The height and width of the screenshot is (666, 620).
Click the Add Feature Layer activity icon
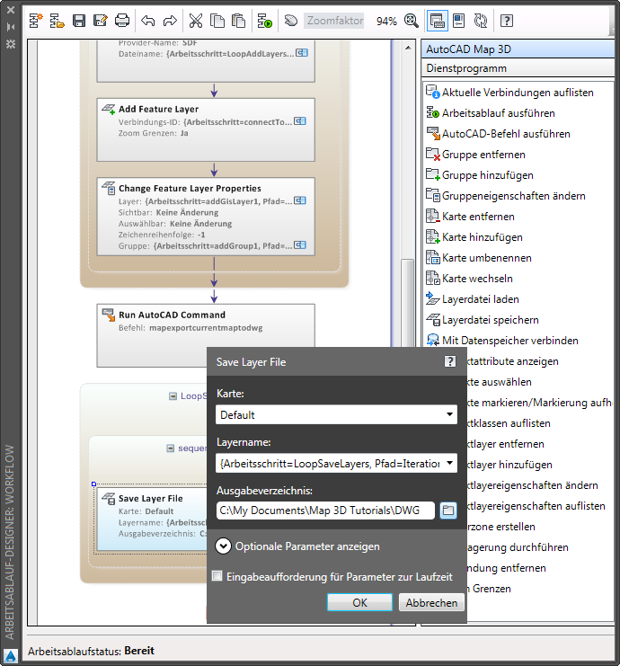(109, 109)
